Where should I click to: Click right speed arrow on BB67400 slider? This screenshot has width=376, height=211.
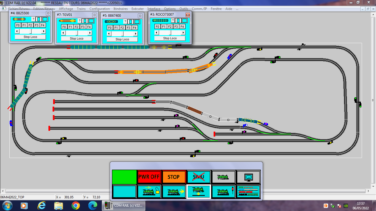135,34
